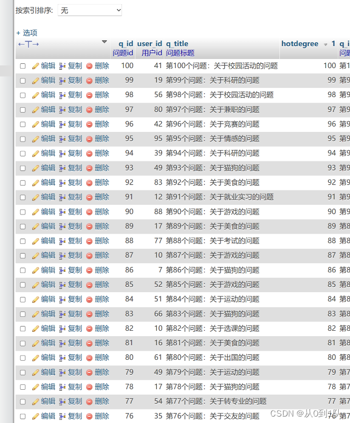The height and width of the screenshot is (423, 350).
Task: Click the copy icon in row 78
Action: [x=62, y=387]
